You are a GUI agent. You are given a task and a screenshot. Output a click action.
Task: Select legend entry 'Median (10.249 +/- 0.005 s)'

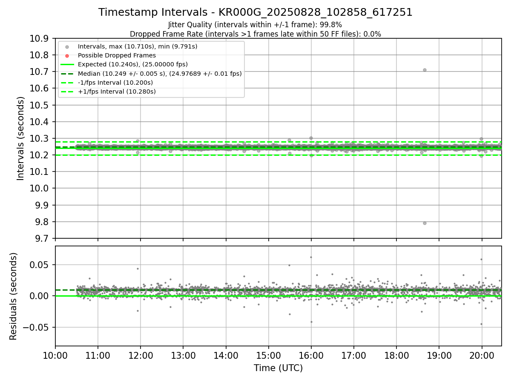160,74
